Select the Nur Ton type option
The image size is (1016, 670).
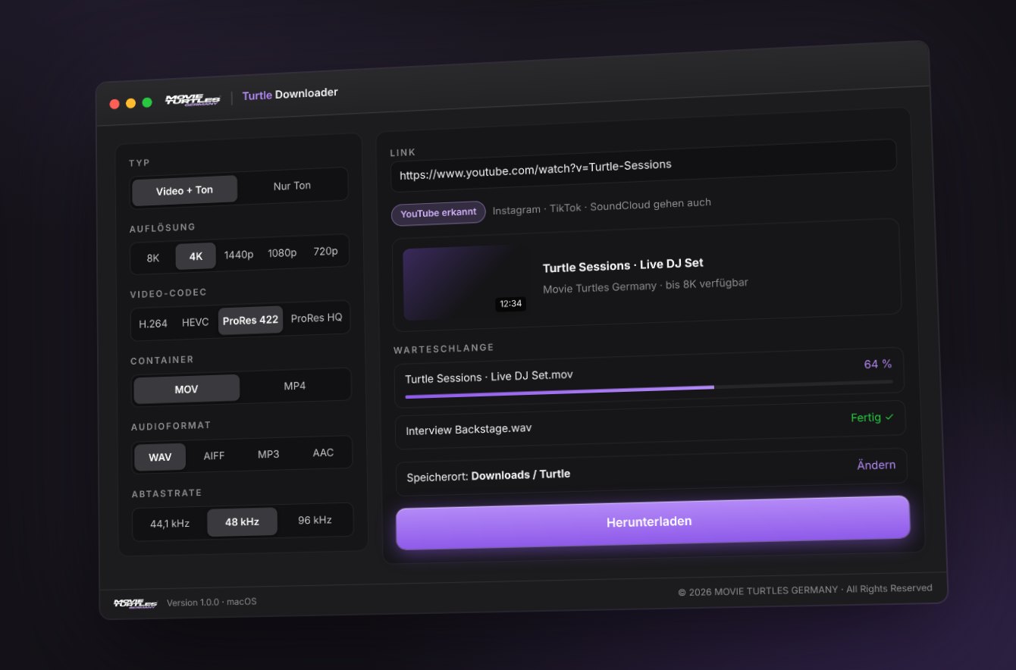(x=292, y=186)
